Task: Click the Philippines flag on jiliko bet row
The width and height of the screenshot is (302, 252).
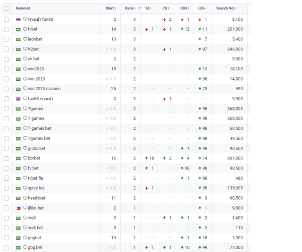Action: (18, 208)
